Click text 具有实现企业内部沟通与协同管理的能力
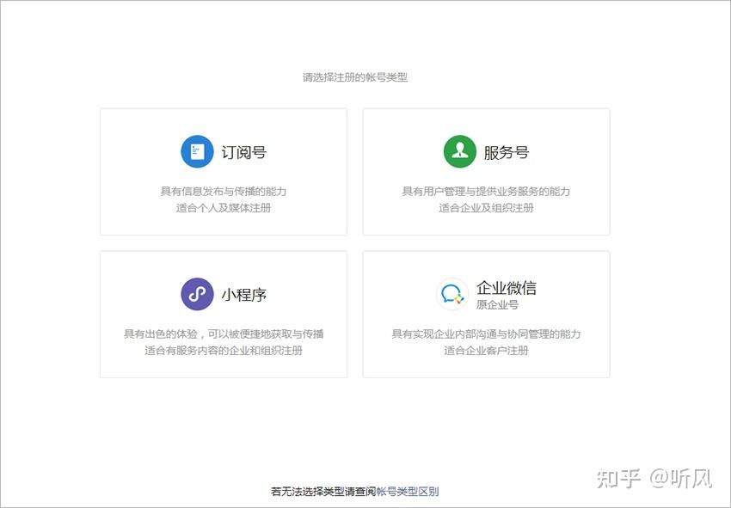This screenshot has width=731, height=508. pyautogui.click(x=486, y=334)
